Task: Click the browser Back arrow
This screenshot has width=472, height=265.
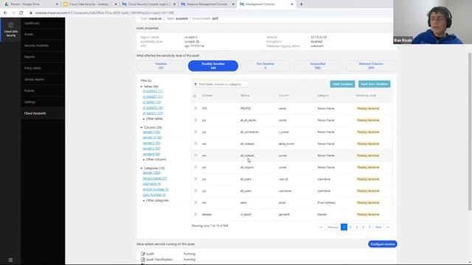Action: tap(5, 13)
